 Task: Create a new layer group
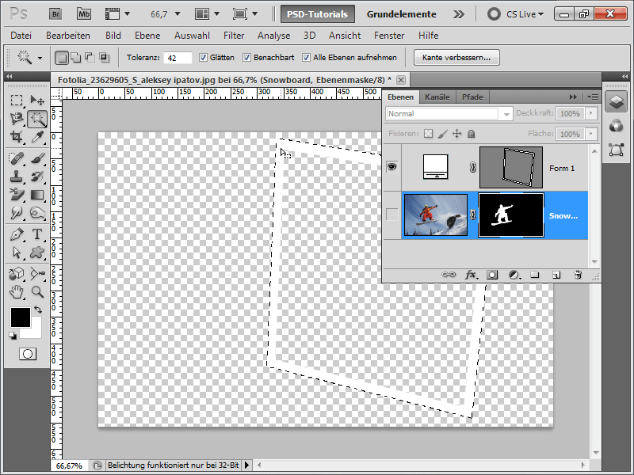tap(534, 275)
